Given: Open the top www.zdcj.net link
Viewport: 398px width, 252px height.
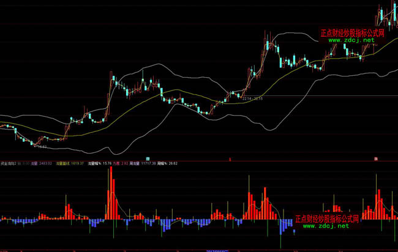Looking at the screenshot, I should (352, 41).
